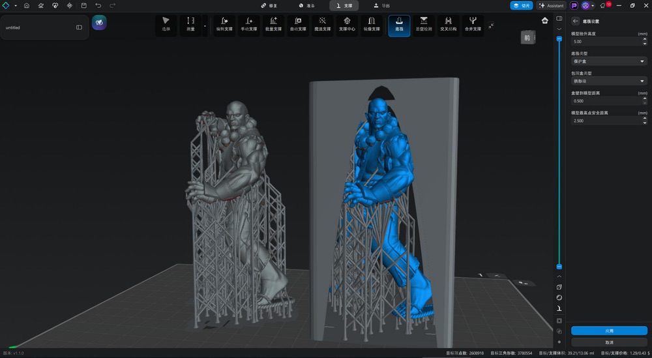Click the top handle of layer slider
The image size is (652, 358).
pos(559,39)
